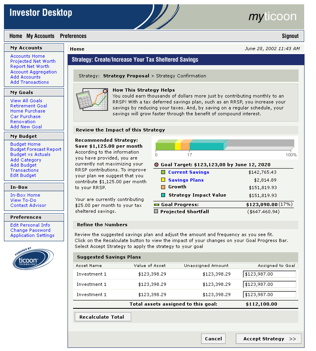Click the Recalculate Total button
Viewport: 316px width, 351px height.
point(102,317)
